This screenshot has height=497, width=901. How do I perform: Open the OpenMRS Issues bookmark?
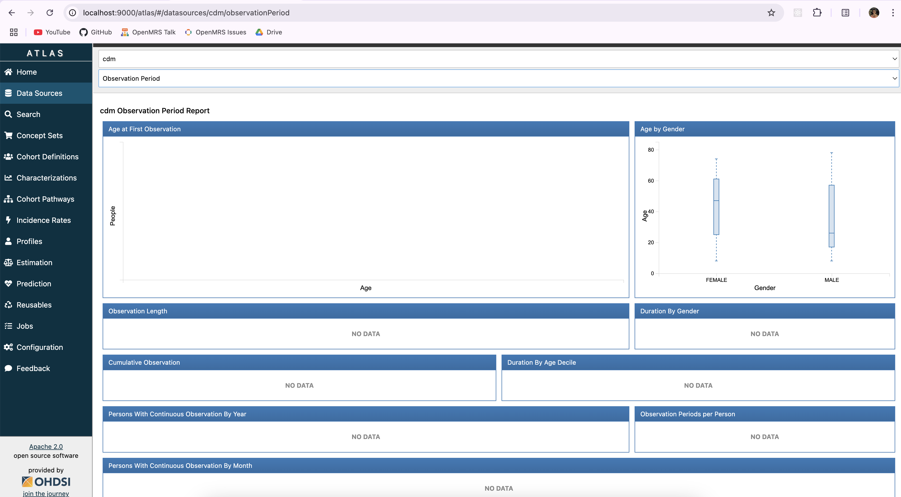215,32
